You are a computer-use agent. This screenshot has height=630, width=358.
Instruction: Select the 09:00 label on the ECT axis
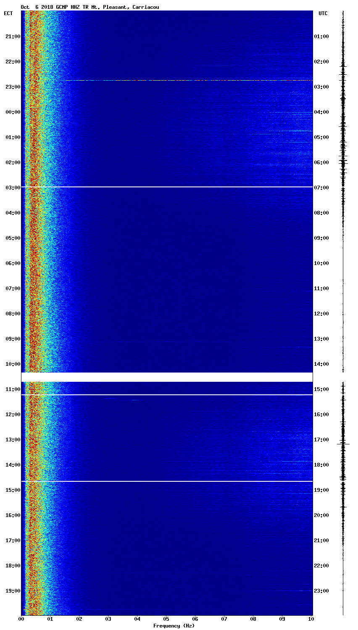[13, 339]
